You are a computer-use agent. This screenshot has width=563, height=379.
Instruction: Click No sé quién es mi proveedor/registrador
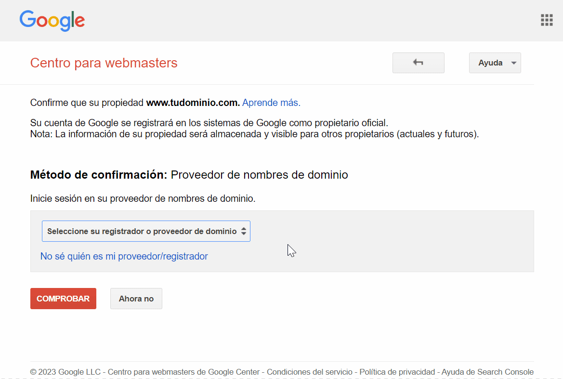(124, 256)
